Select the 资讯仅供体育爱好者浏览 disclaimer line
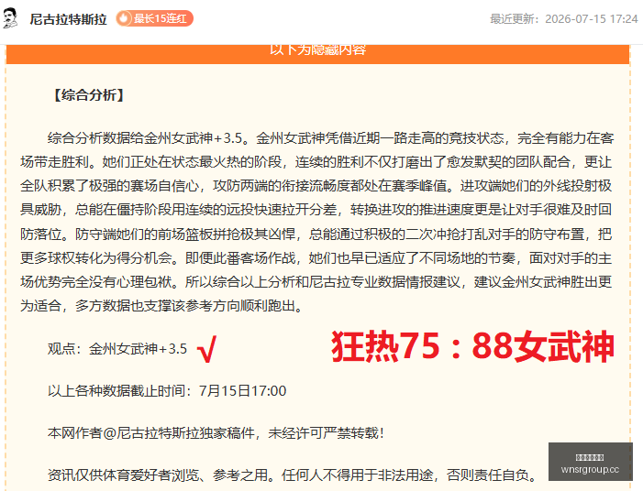The height and width of the screenshot is (491, 643). pyautogui.click(x=293, y=475)
